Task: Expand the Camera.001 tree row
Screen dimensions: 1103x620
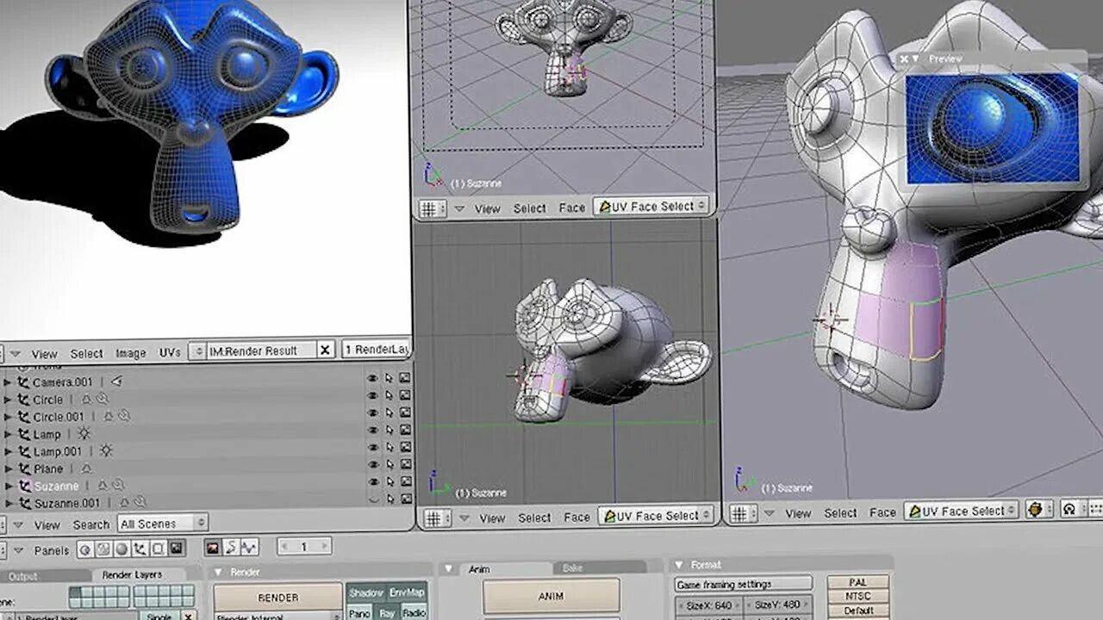Action: [x=8, y=381]
